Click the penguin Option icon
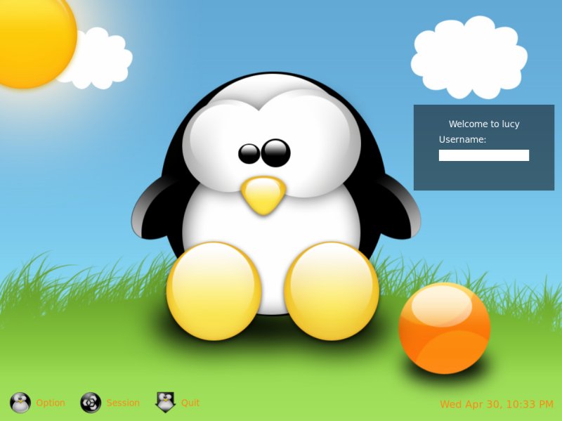The image size is (562, 421). [x=20, y=402]
